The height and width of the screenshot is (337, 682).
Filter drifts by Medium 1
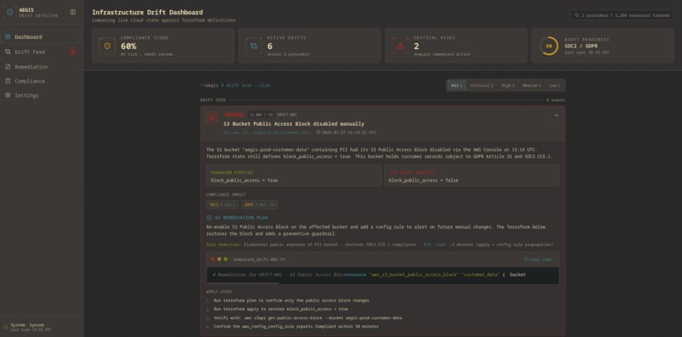[x=531, y=85]
